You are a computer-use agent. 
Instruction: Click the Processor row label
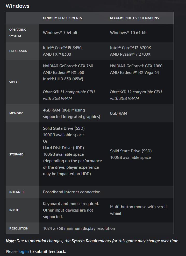[x=18, y=51]
